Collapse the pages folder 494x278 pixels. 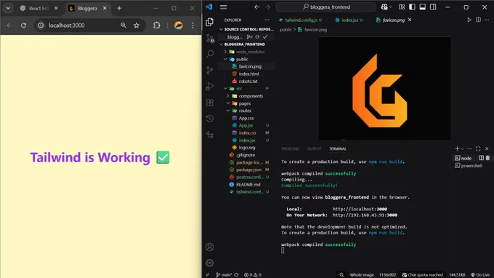pos(228,103)
